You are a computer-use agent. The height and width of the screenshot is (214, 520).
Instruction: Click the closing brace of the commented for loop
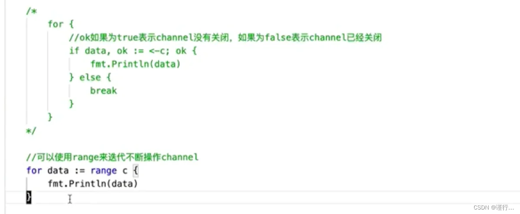click(x=50, y=117)
